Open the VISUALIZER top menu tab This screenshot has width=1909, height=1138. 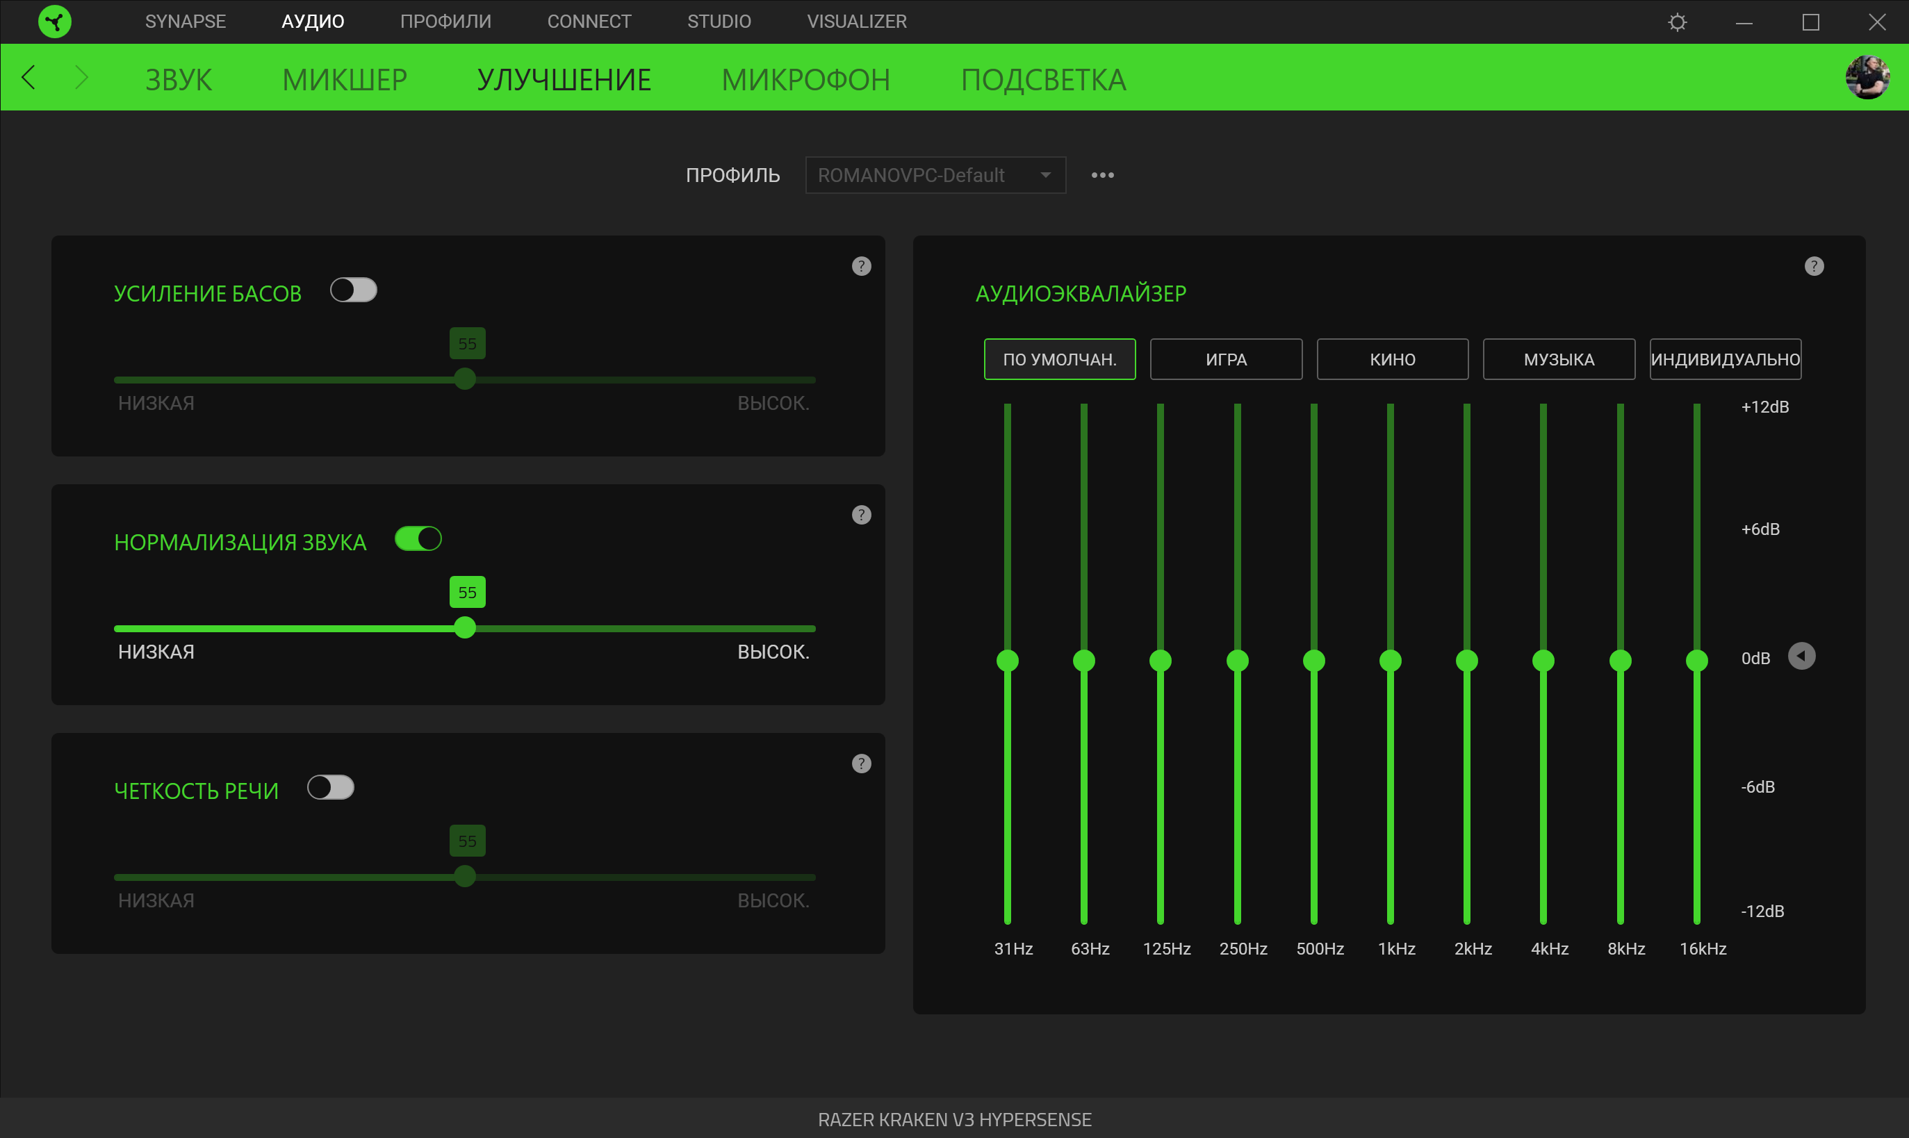856,22
